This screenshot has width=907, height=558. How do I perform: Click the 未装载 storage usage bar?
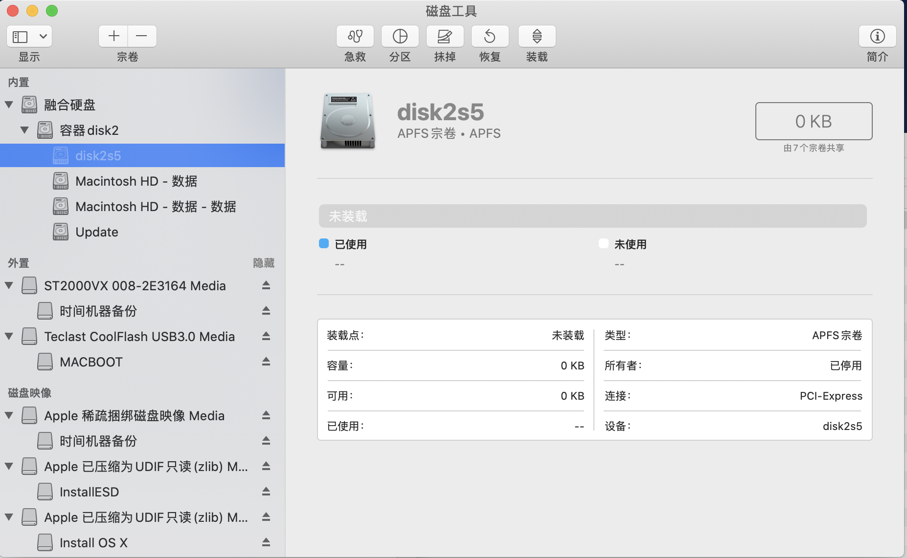point(592,216)
